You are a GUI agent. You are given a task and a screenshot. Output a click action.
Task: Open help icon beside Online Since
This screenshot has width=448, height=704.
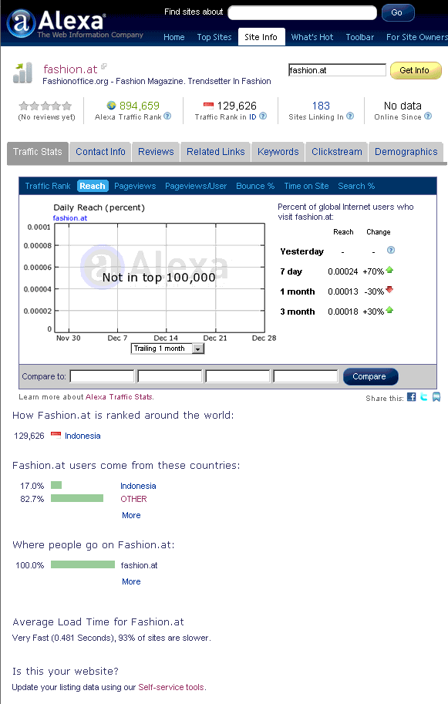point(428,116)
